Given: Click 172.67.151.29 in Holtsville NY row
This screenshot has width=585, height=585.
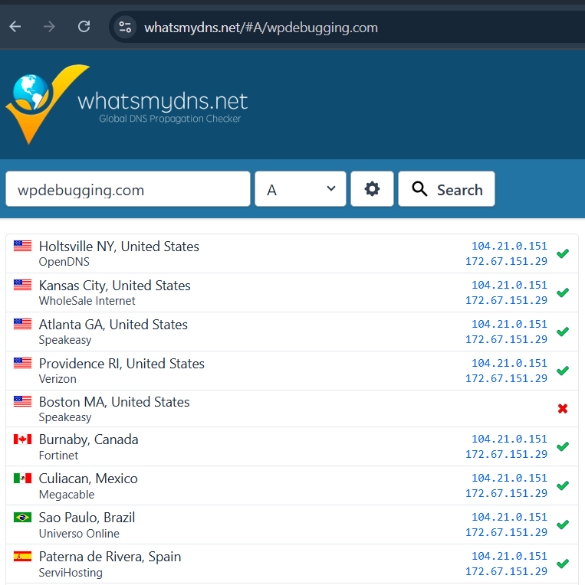Looking at the screenshot, I should pyautogui.click(x=506, y=262).
